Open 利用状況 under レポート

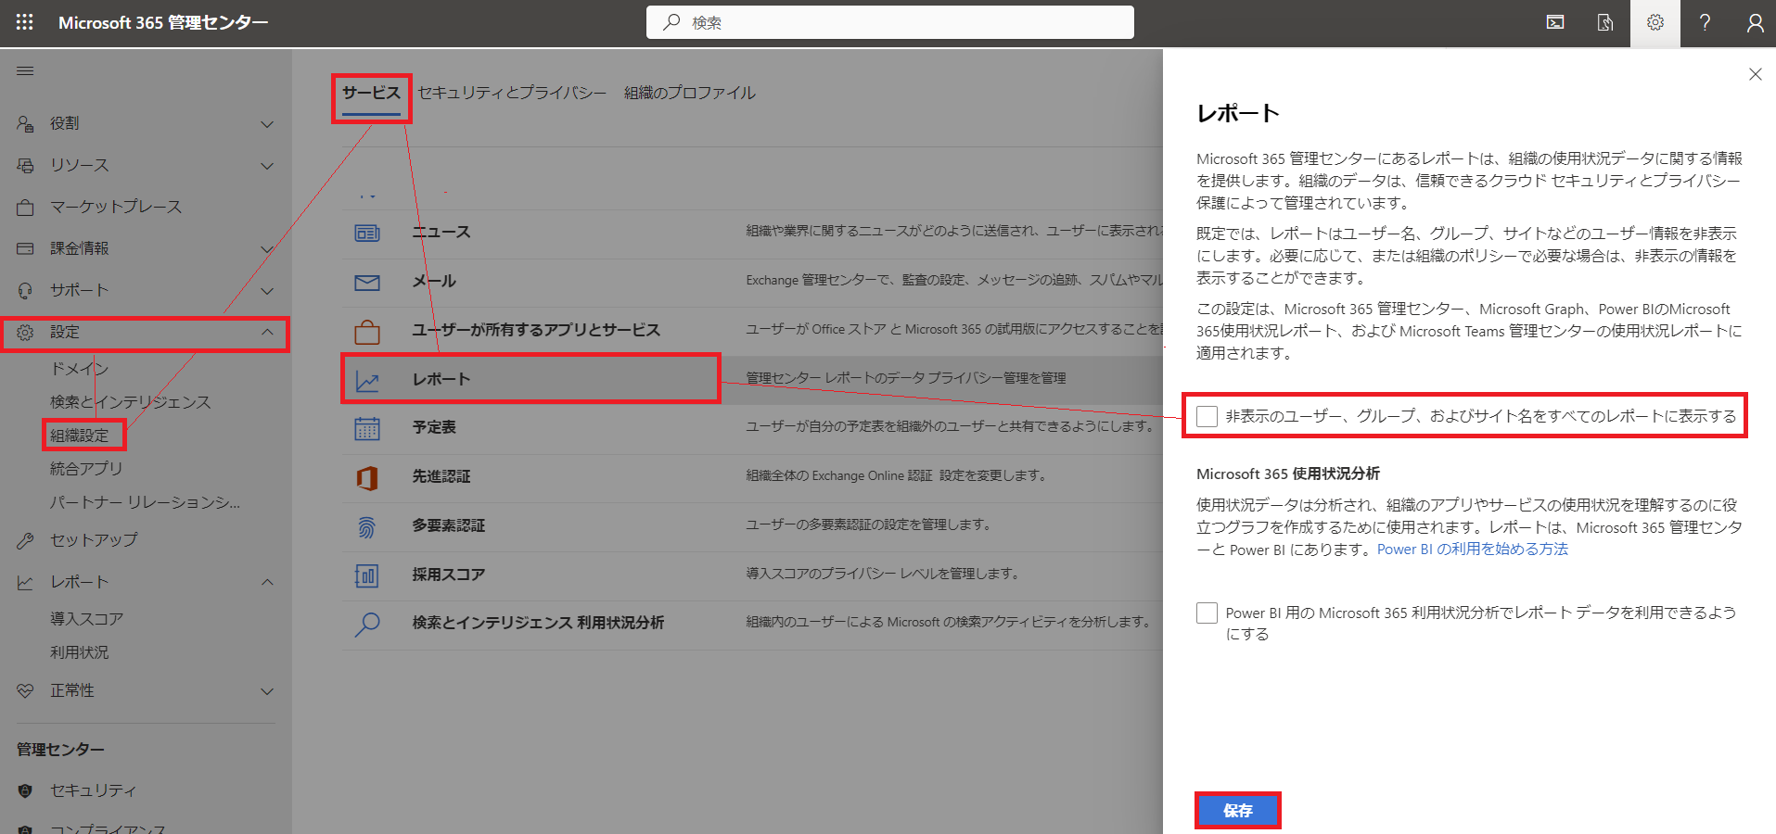click(80, 652)
